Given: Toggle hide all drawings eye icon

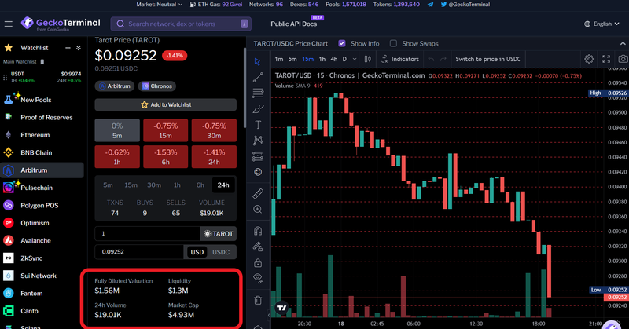Looking at the screenshot, I should 258,278.
